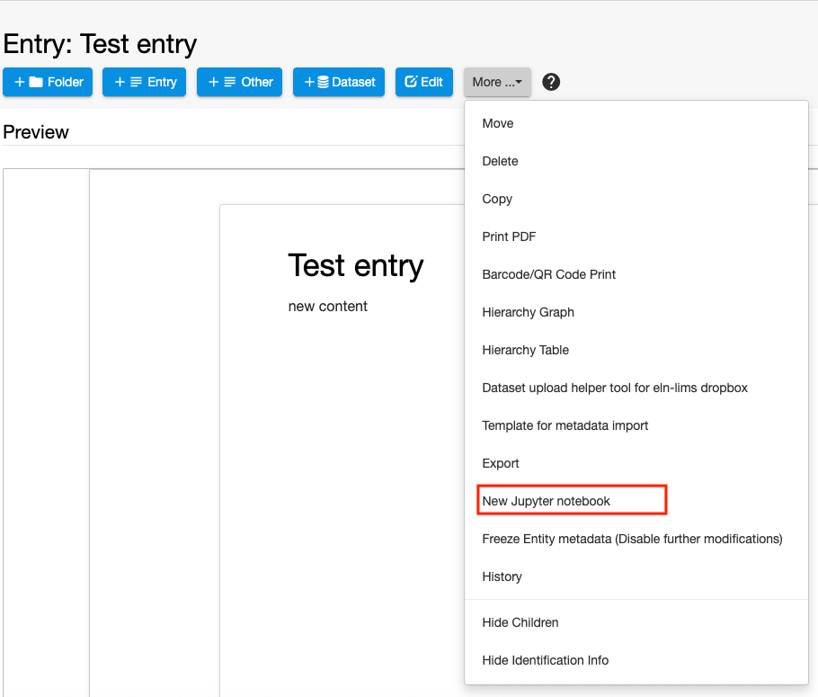Choose Export from the menu
The height and width of the screenshot is (697, 818).
(636, 464)
